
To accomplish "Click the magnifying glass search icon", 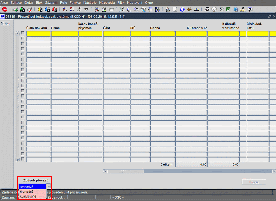I will click(x=143, y=10).
